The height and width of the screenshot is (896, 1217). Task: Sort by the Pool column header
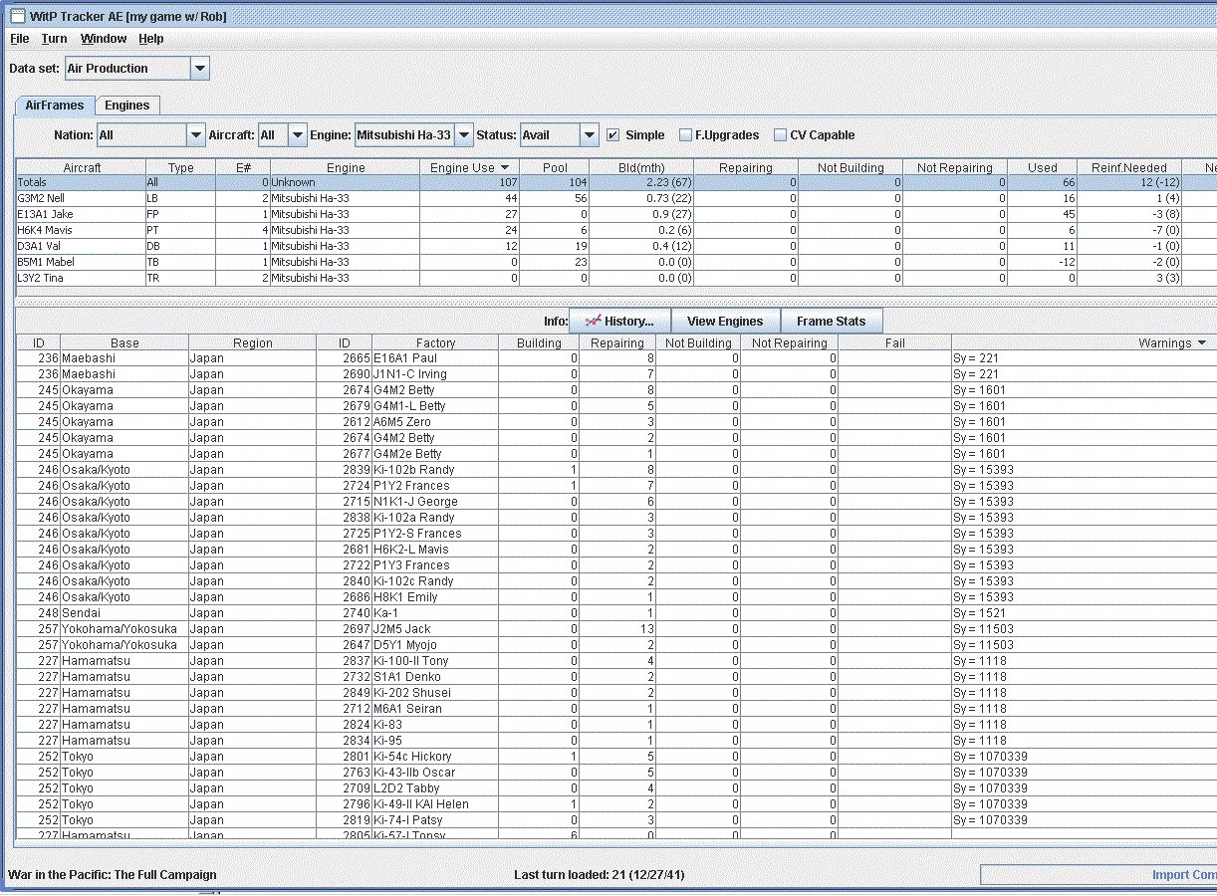[555, 168]
